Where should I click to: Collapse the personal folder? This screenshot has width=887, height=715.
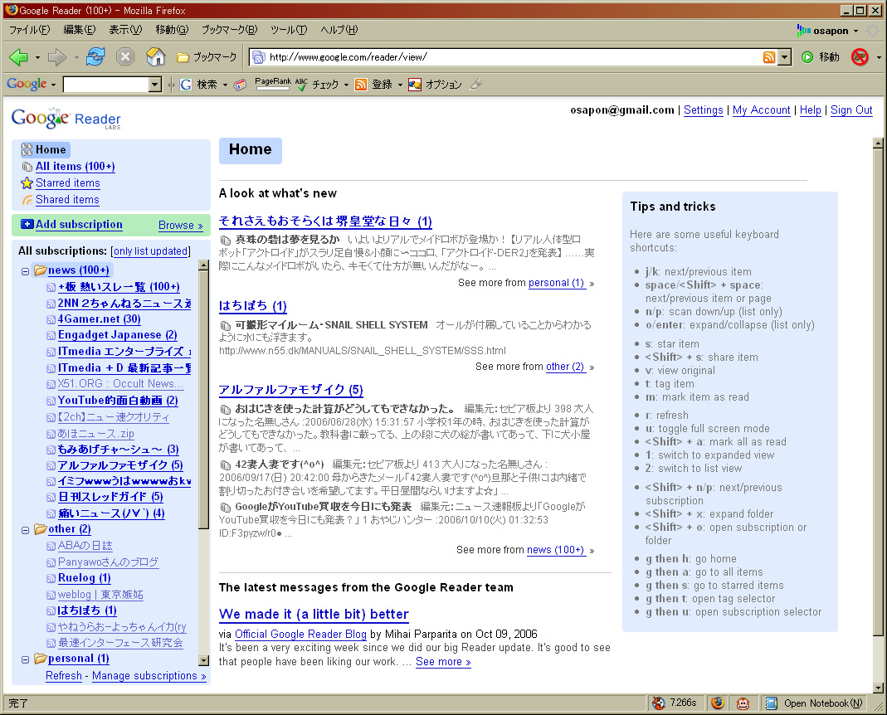click(x=26, y=659)
